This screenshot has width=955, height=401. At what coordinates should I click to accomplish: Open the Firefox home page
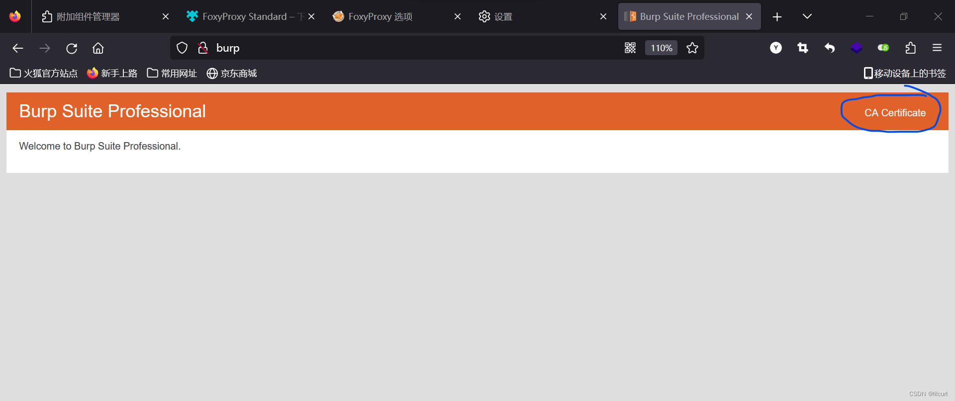click(98, 48)
